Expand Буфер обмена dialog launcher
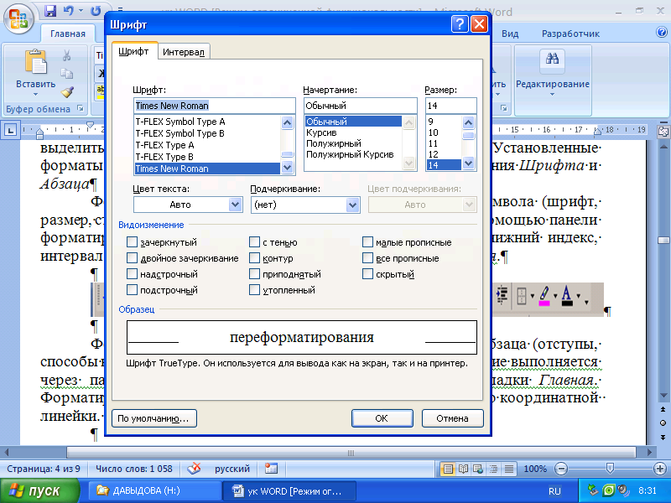Screen dimensions: 671x503 pyautogui.click(x=81, y=108)
